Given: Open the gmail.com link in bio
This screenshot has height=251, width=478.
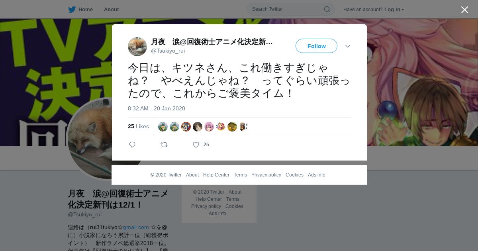Looking at the screenshot, I should [x=136, y=227].
